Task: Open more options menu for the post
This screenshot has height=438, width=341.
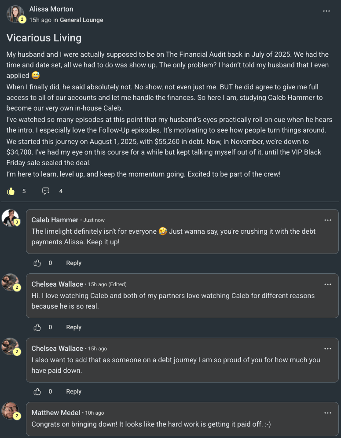Action: (326, 11)
